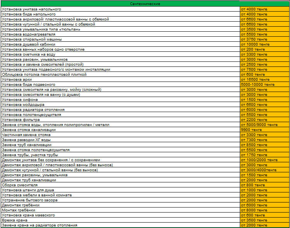The height and width of the screenshot is (228, 290).
Task: Click the 'Замена труб канализации' cell
Action: [120, 145]
